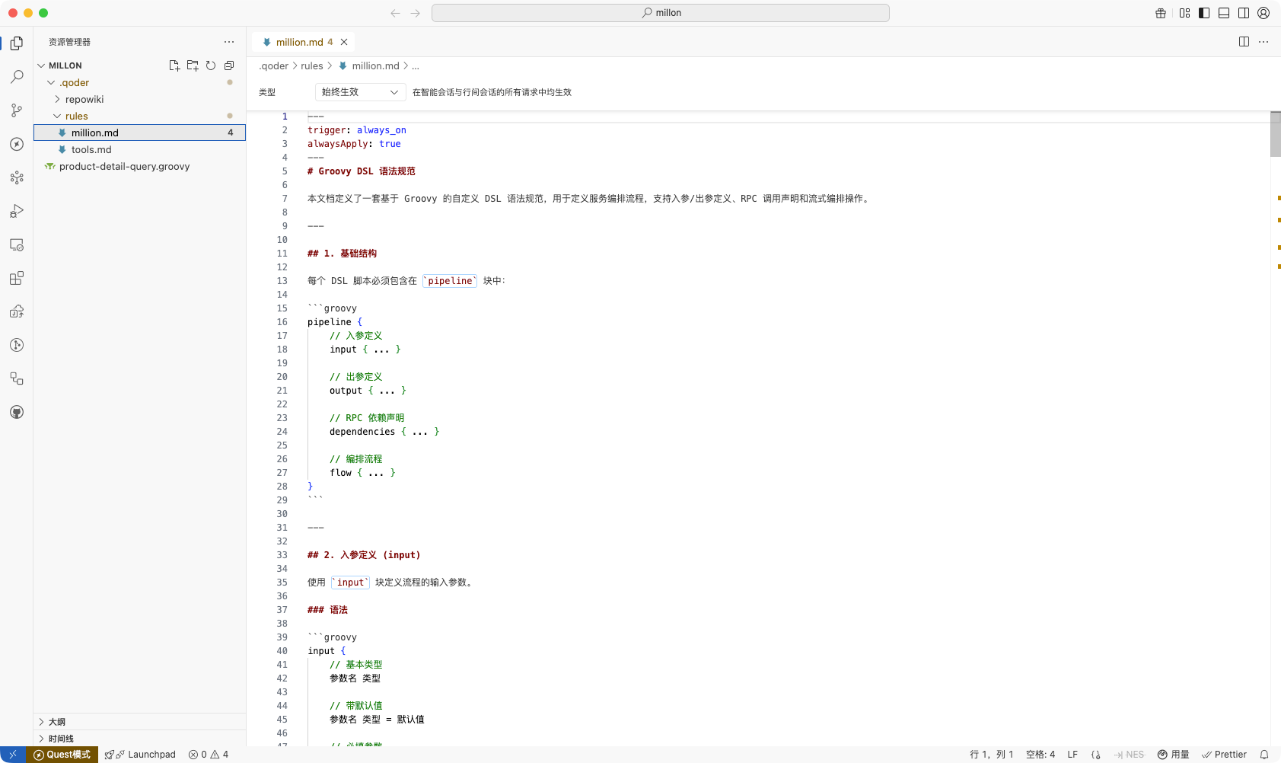The image size is (1281, 763).
Task: Click the .qoder breadcrumb segment
Action: pyautogui.click(x=274, y=66)
